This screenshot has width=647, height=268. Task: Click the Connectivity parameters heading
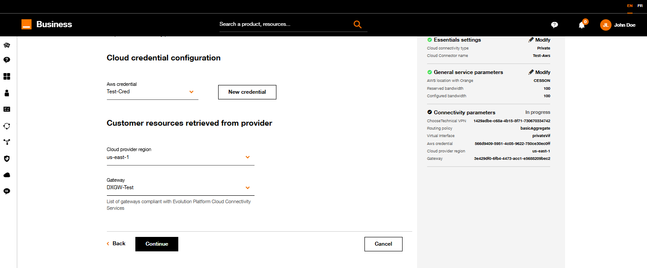pos(464,113)
